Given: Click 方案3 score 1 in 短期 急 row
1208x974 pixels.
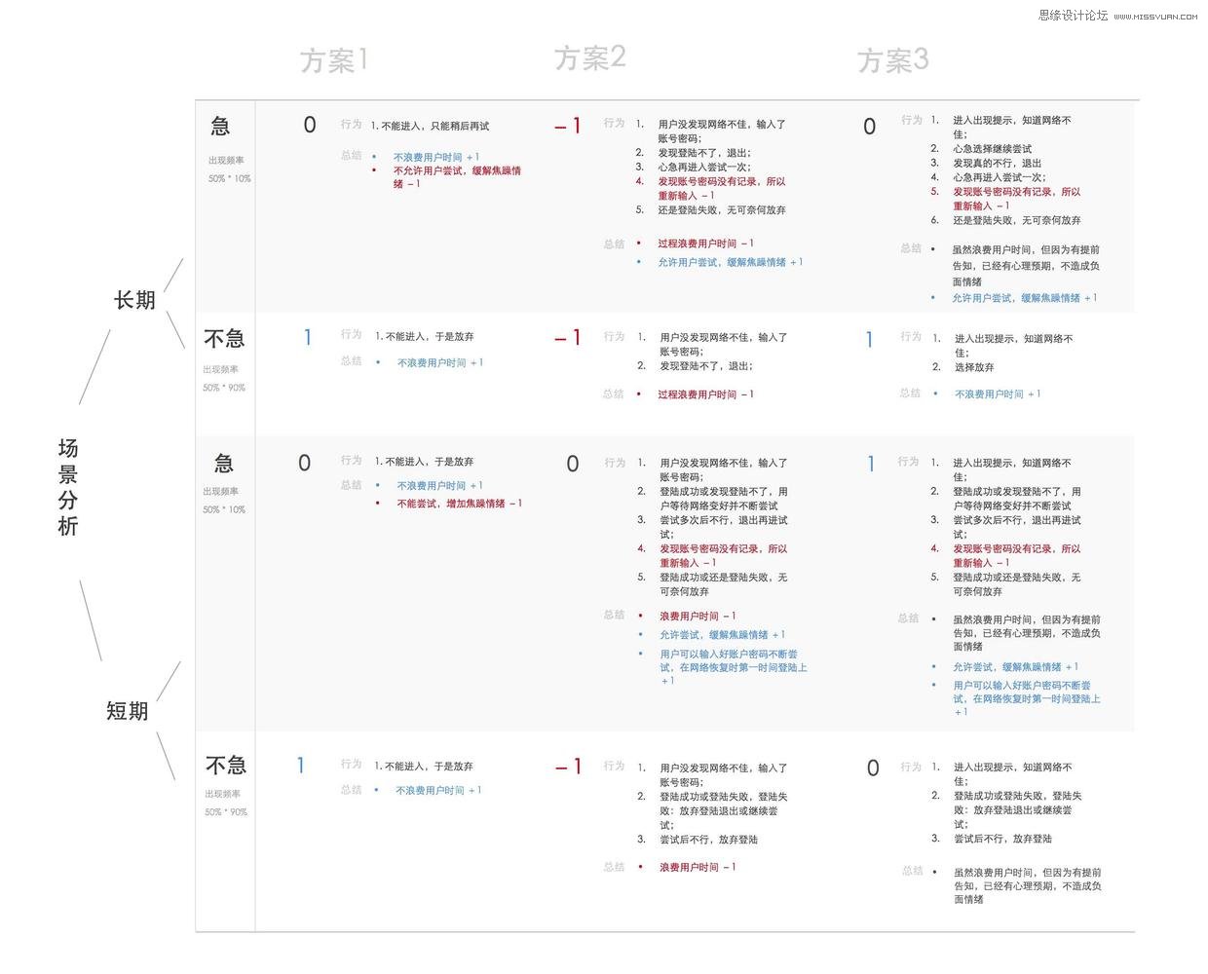Looking at the screenshot, I should click(871, 465).
